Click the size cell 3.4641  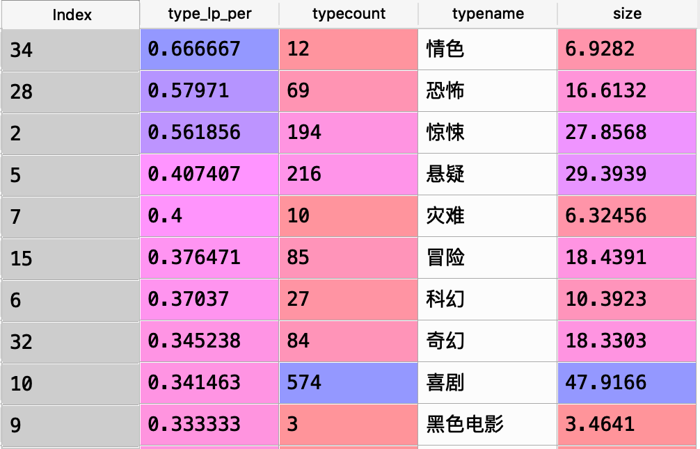[x=627, y=425]
